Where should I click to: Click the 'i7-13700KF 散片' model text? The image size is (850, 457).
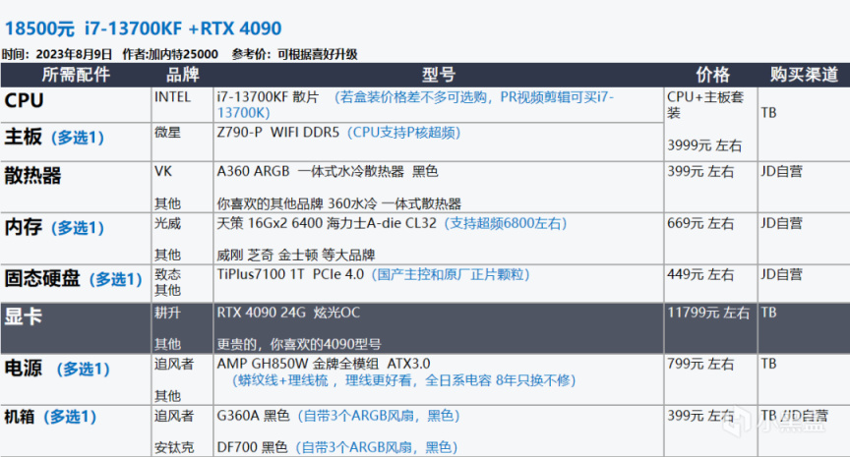[x=268, y=97]
